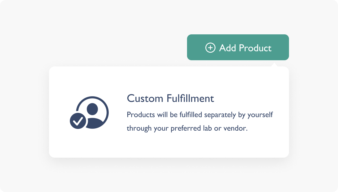Click 'preferred lab or vendor' in the description
This screenshot has width=338, height=192.
click(x=208, y=128)
